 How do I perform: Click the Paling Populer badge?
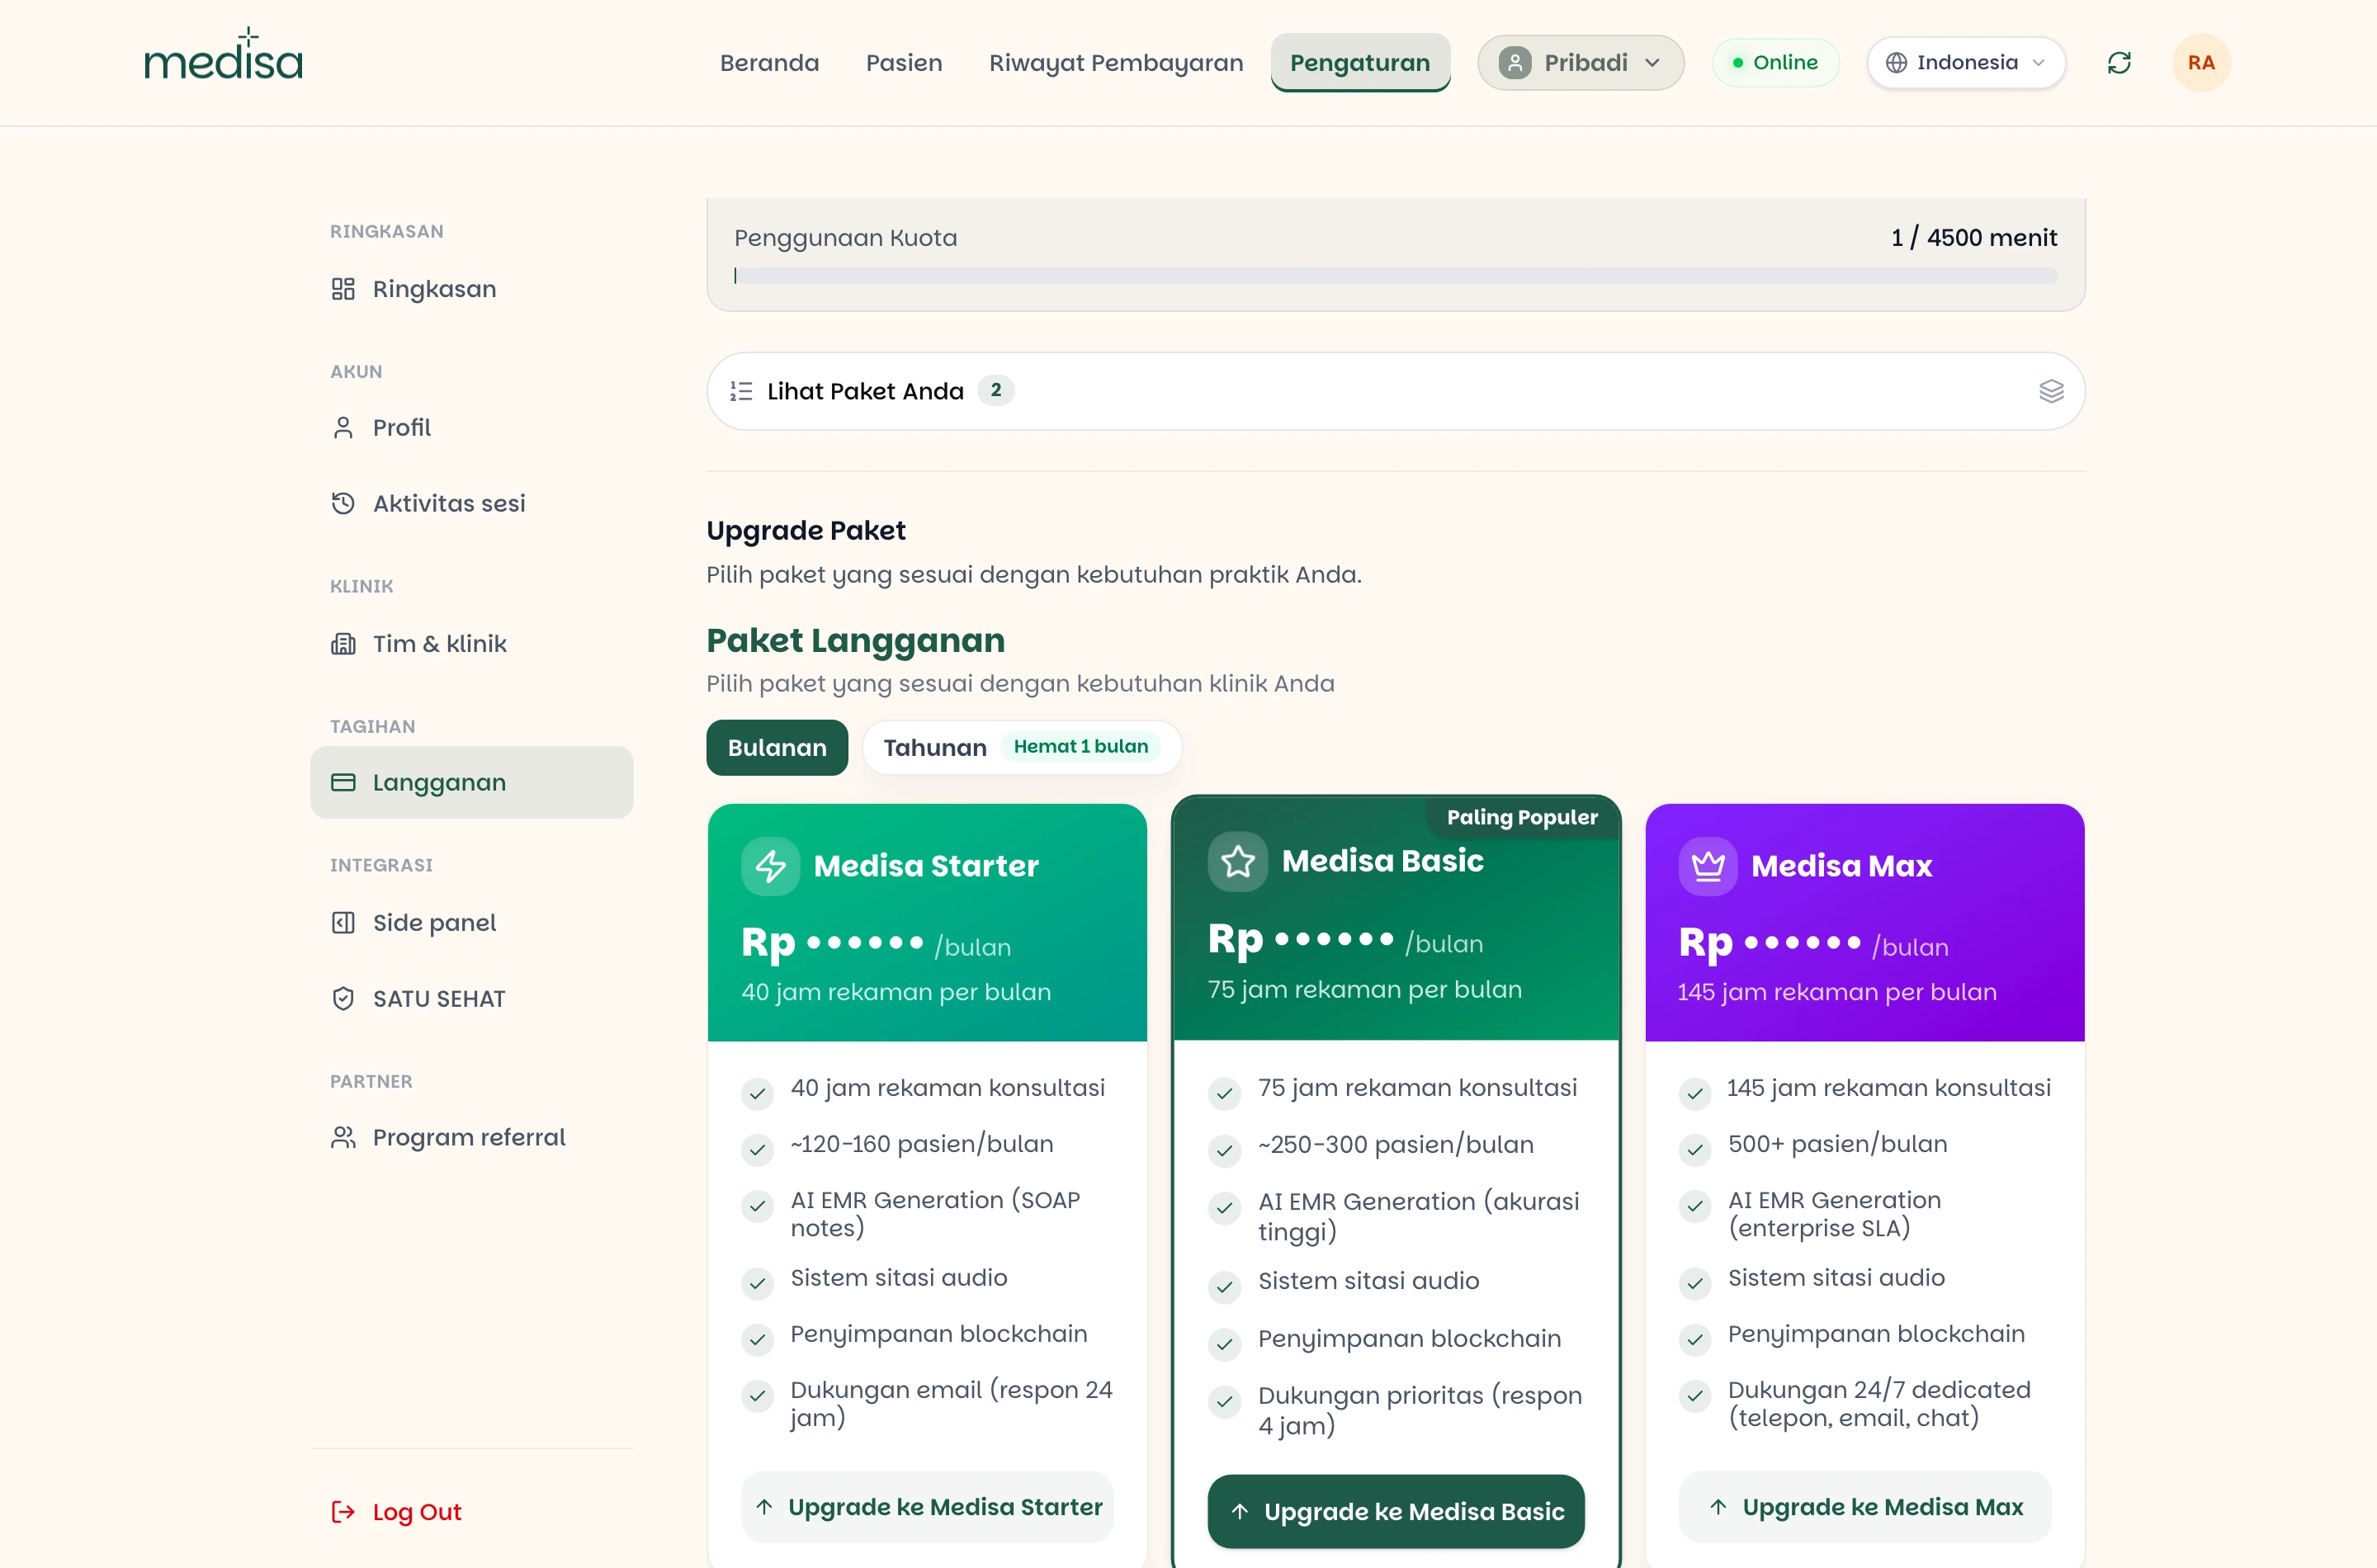tap(1522, 818)
